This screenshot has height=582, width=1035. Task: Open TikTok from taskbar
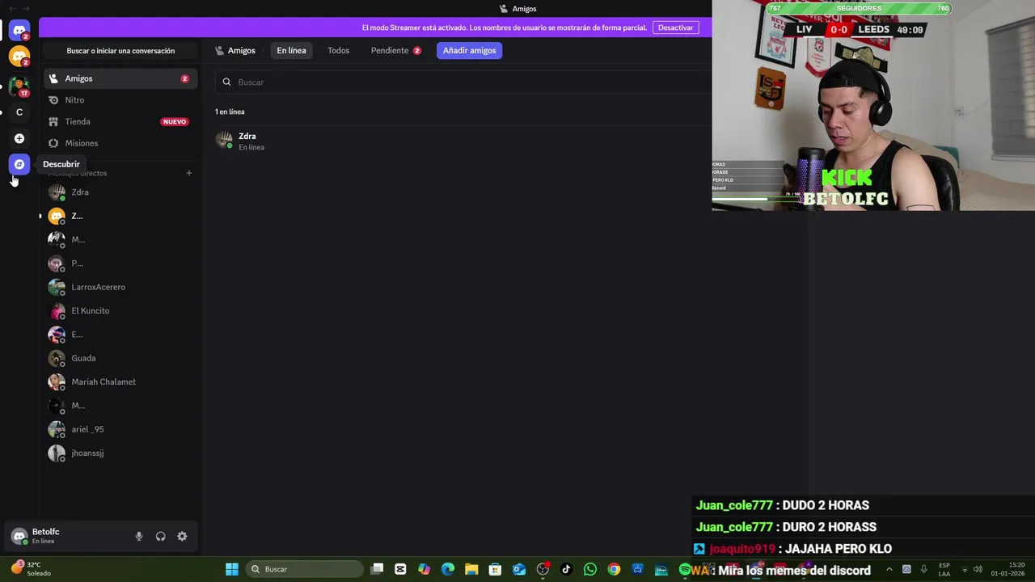[x=566, y=569]
